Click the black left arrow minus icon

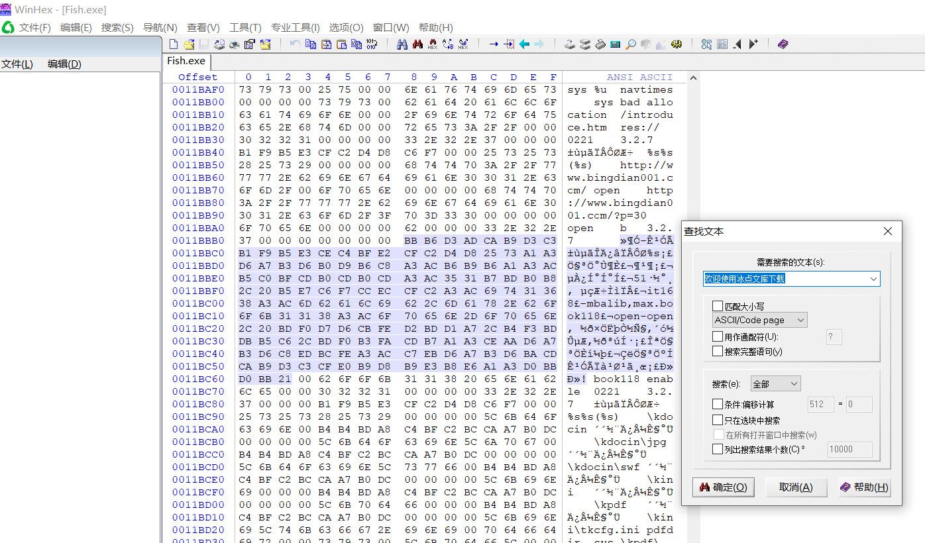[x=737, y=44]
